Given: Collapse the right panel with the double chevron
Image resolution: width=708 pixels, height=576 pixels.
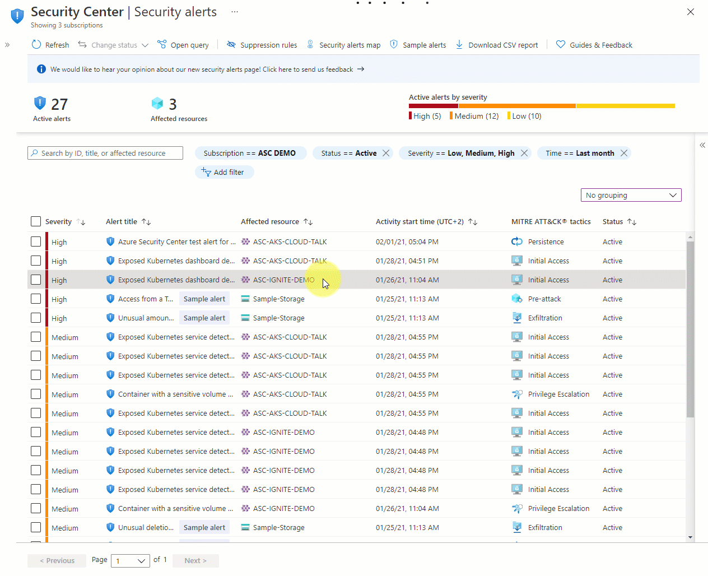Looking at the screenshot, I should point(702,145).
